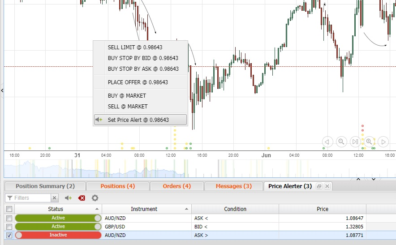
Task: Collapse bottom panel with down chevron
Action: pyautogui.click(x=373, y=179)
